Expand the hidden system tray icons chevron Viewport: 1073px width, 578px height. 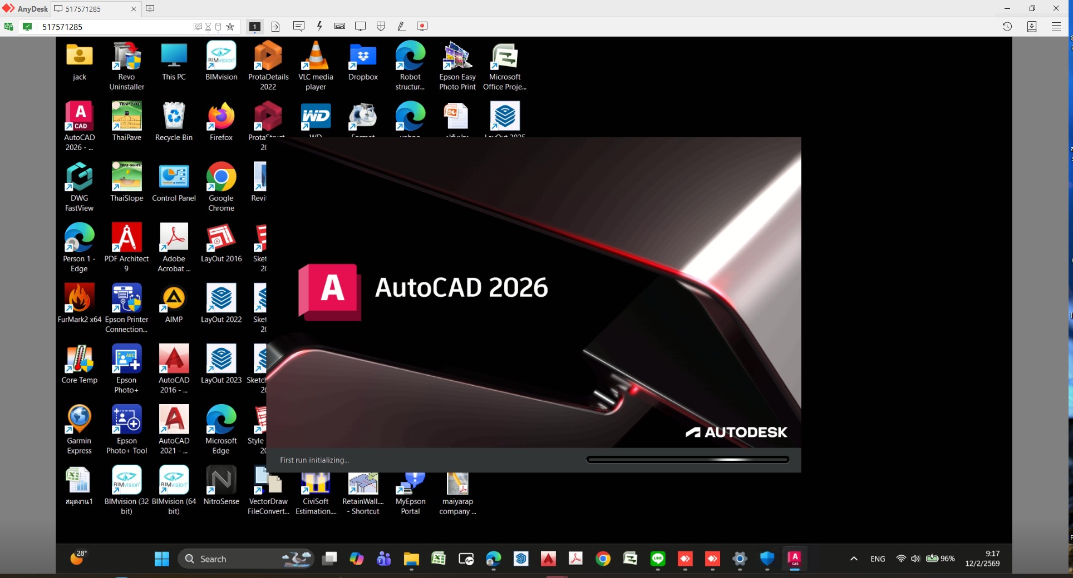[x=854, y=559]
